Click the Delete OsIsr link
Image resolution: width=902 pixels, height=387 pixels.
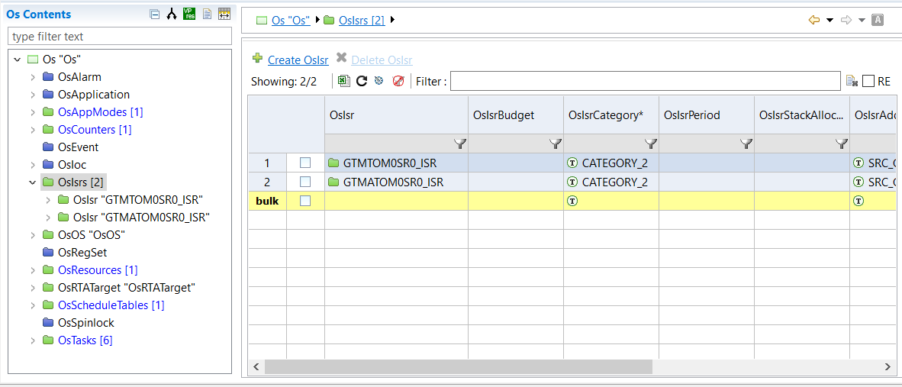382,60
